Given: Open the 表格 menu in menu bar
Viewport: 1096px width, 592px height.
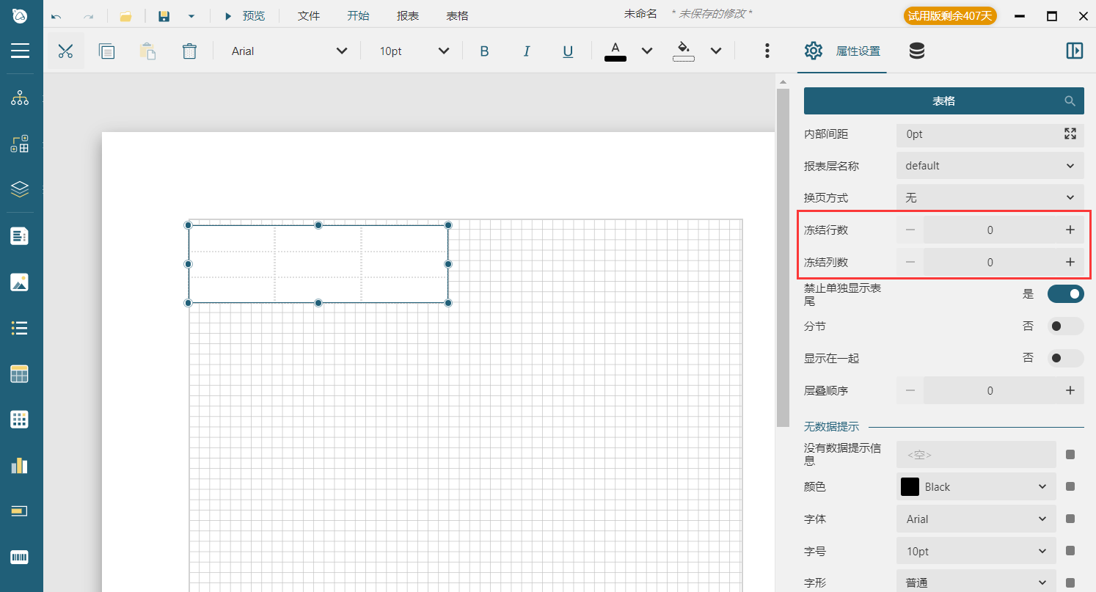Looking at the screenshot, I should click(x=457, y=15).
